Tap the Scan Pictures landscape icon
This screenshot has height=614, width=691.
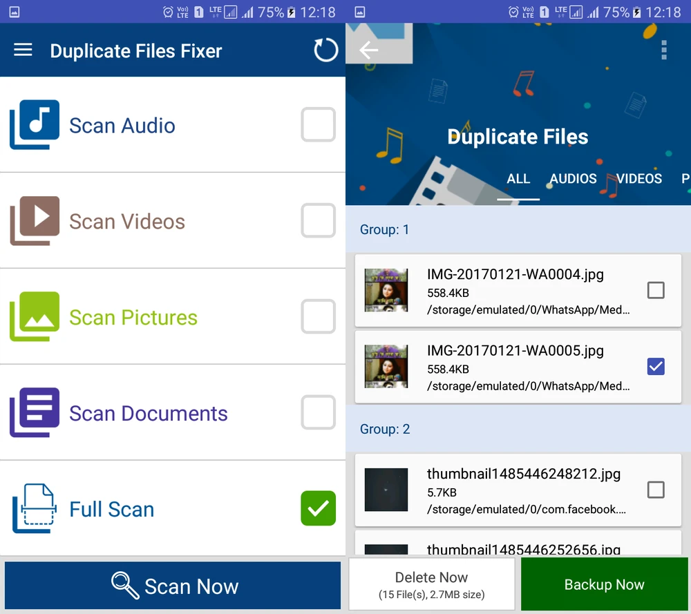tap(35, 316)
